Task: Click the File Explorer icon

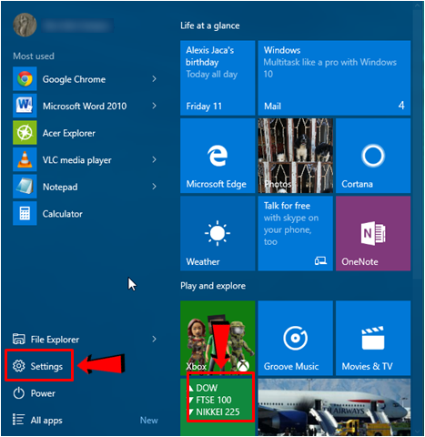Action: 19,339
